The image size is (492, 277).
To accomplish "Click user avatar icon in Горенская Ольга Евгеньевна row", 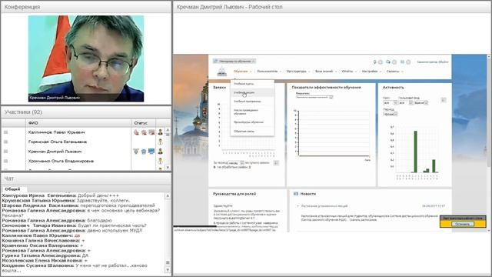I will point(161,142).
